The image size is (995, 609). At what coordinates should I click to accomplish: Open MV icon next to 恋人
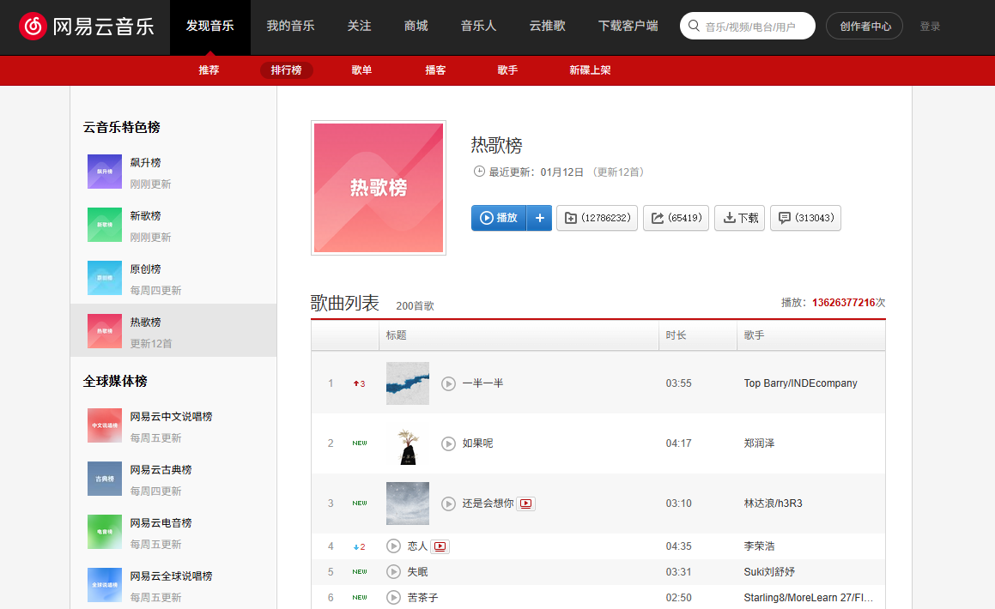(440, 546)
